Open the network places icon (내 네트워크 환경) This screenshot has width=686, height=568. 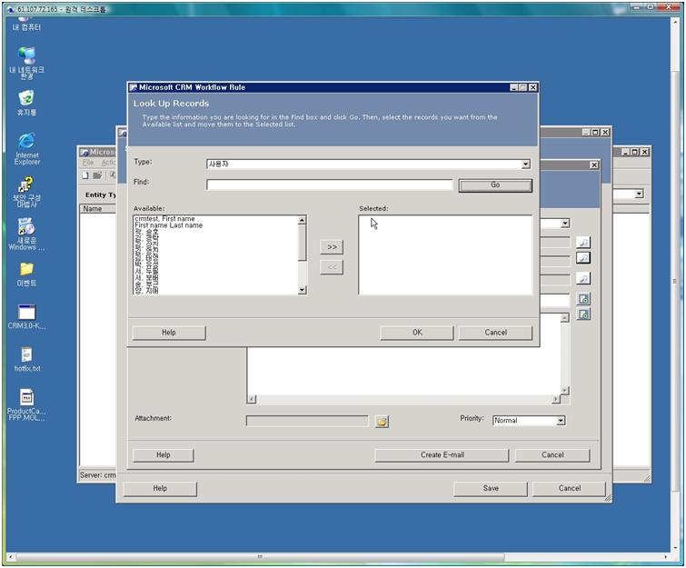26,63
